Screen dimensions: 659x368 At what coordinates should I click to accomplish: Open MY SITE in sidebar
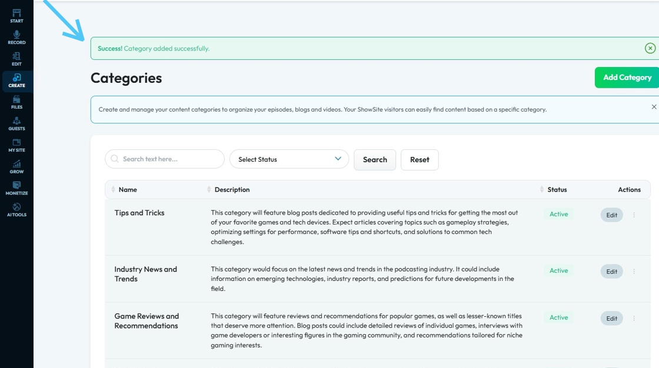click(x=16, y=145)
